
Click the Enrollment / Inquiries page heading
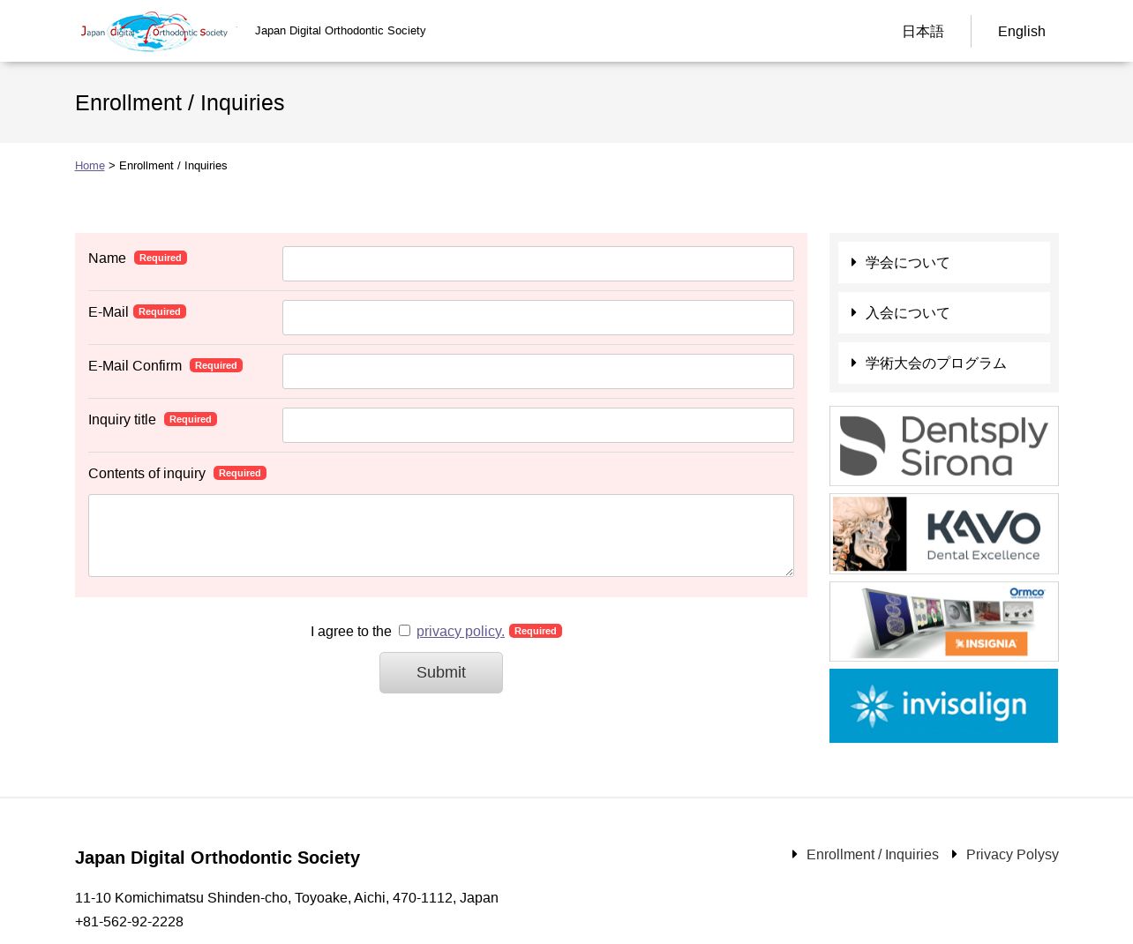(180, 103)
